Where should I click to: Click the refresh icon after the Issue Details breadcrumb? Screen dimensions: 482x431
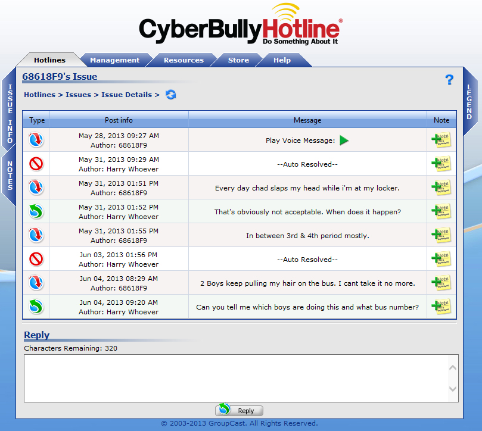171,95
